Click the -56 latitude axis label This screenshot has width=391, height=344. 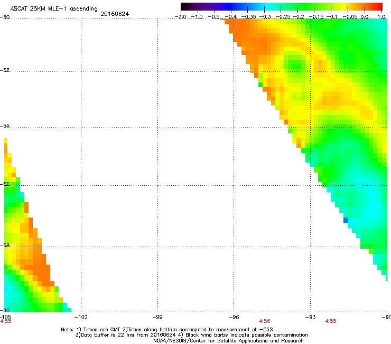tap(5, 184)
